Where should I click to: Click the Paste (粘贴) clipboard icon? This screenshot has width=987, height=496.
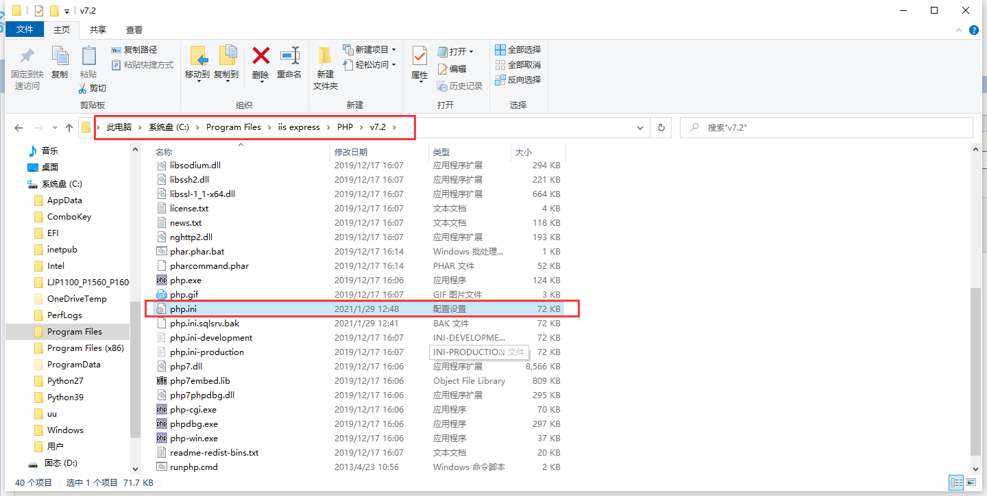[88, 56]
